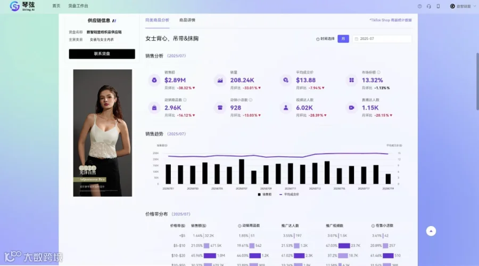Screen dimensions: 479x266
Task: Click the store icon for 动销小店数
Action: pyautogui.click(x=220, y=108)
